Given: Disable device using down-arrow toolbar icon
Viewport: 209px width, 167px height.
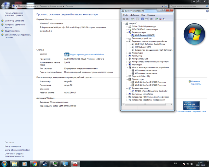Looking at the screenshot, I should pos(164,19).
